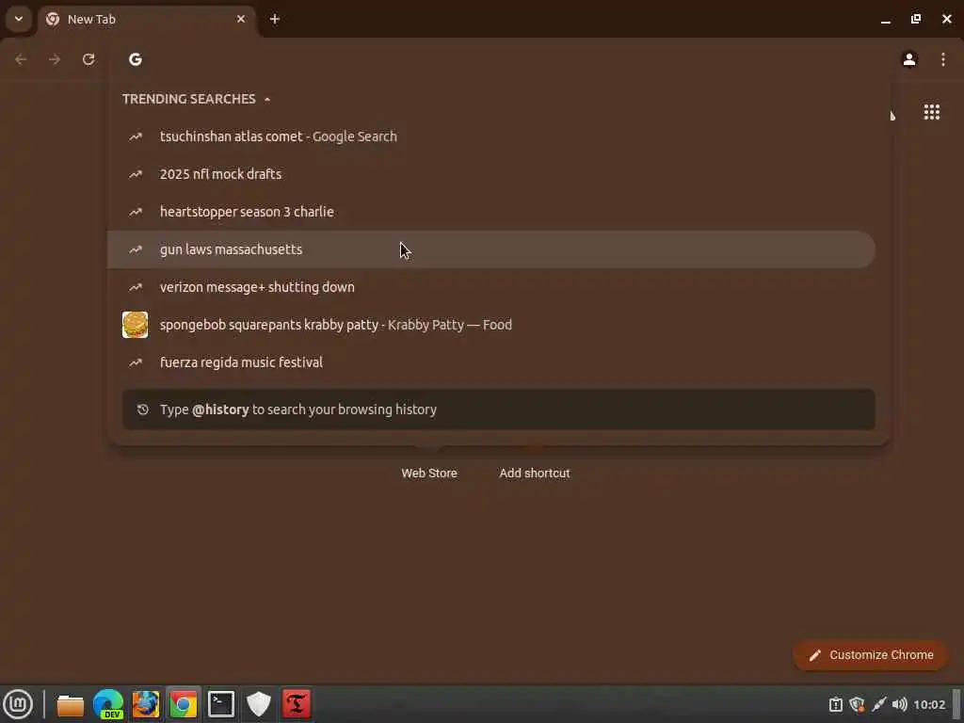This screenshot has width=964, height=723.
Task: Select verizon message+ shutting down suggestion
Action: (491, 287)
